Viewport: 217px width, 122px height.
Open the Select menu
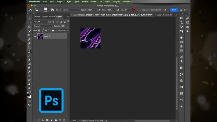(85, 2)
